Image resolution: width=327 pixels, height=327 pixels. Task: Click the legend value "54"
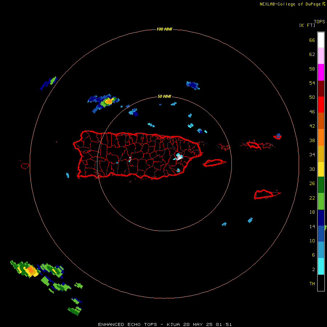pos(312,83)
